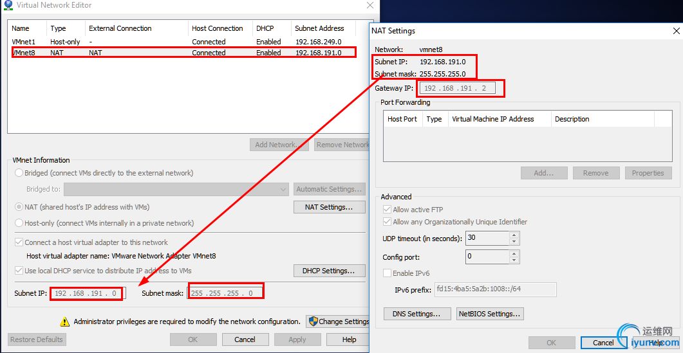Screen dimensions: 683x353
Task: Toggle Allow active FTP checkbox
Action: (387, 210)
